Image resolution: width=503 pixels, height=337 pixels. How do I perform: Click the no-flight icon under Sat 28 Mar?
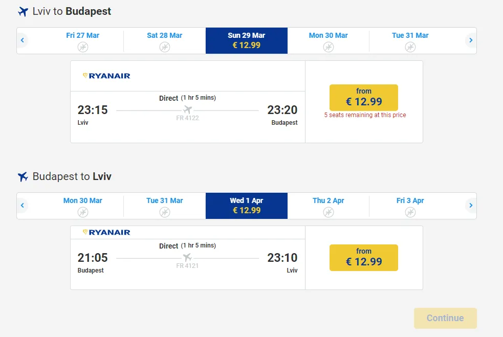165,47
